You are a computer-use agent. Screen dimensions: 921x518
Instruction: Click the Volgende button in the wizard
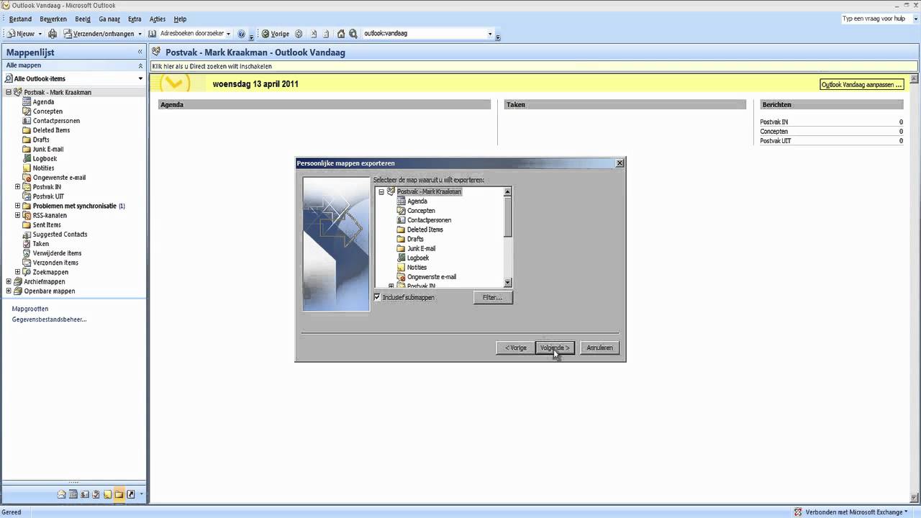[x=555, y=348]
